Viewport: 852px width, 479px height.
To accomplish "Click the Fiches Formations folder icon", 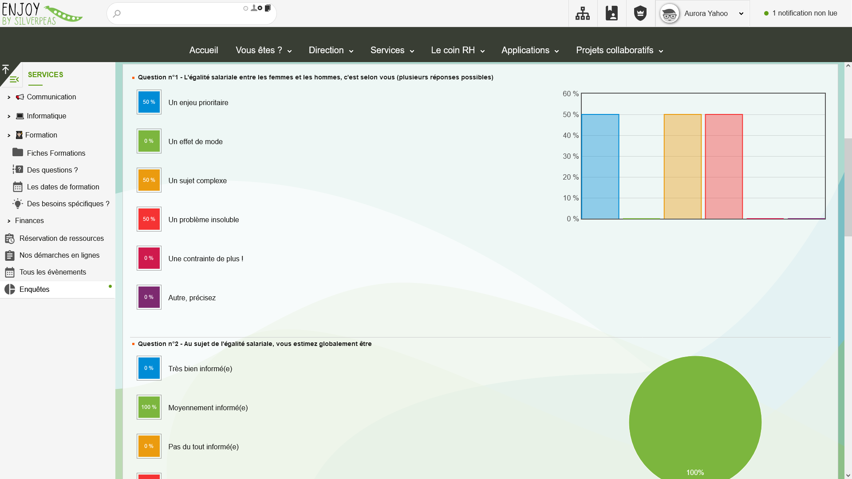I will pos(18,152).
